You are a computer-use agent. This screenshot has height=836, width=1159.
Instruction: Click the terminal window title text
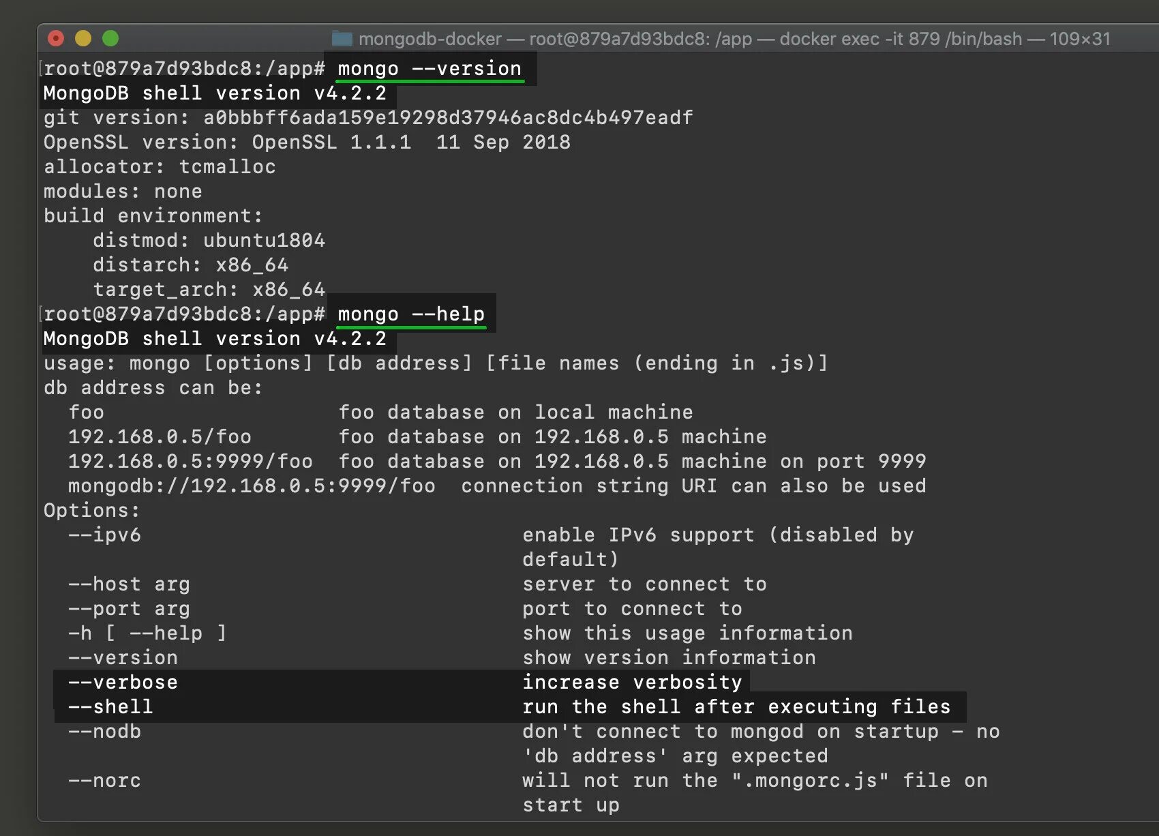pos(734,39)
